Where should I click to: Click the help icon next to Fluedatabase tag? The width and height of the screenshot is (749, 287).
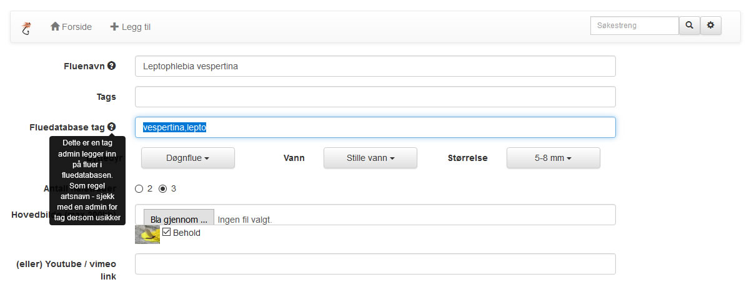(x=111, y=127)
